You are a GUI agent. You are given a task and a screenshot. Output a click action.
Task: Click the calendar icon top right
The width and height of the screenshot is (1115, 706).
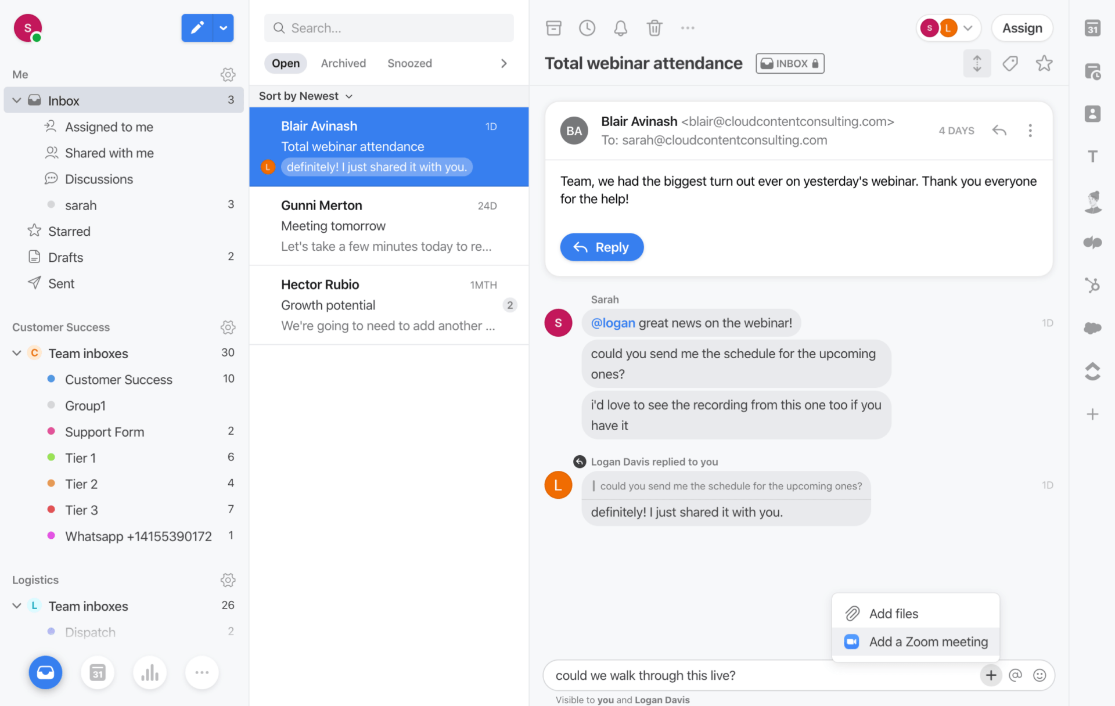click(x=1092, y=28)
